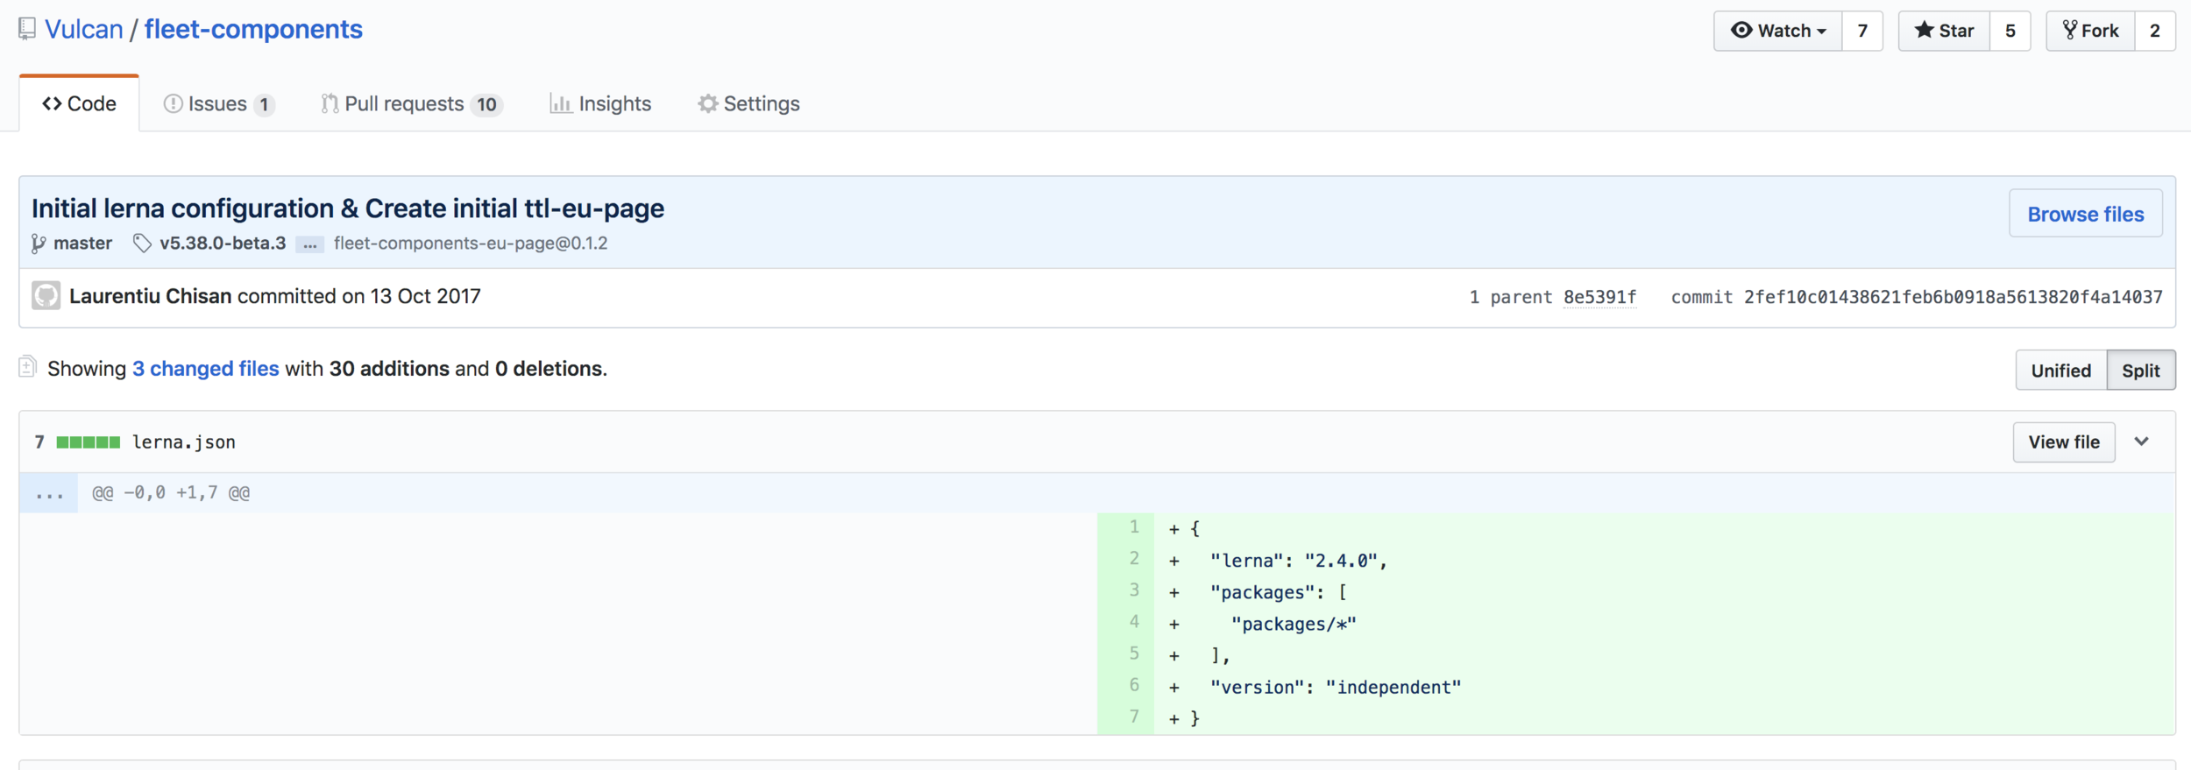This screenshot has height=770, width=2191.
Task: Click the forks count 2
Action: click(x=2154, y=31)
